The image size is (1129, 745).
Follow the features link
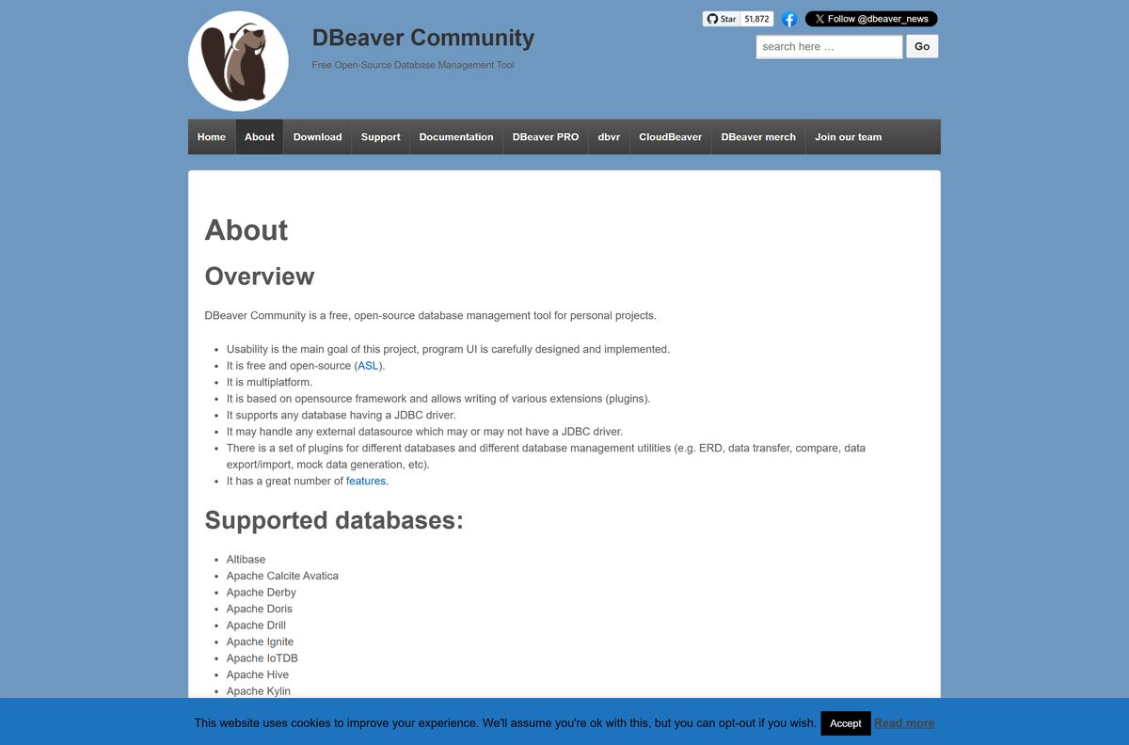[366, 481]
